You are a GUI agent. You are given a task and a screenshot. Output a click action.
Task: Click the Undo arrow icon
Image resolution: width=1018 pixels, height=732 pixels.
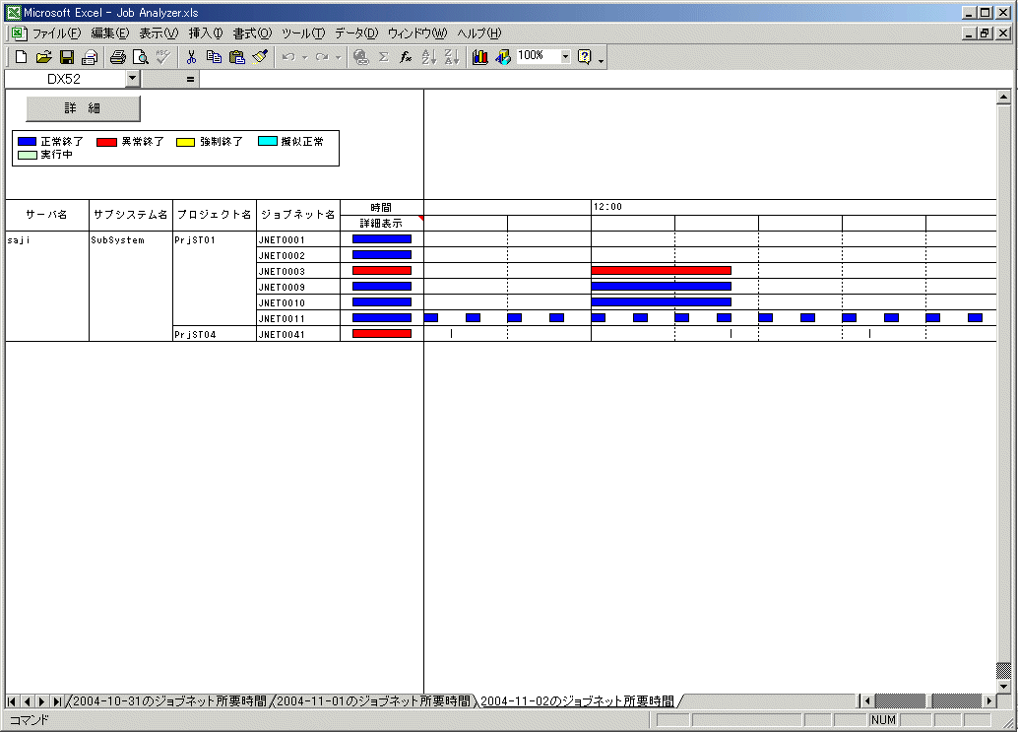[288, 57]
